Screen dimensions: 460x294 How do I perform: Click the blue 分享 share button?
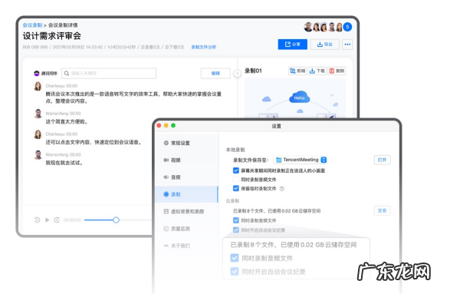(293, 45)
